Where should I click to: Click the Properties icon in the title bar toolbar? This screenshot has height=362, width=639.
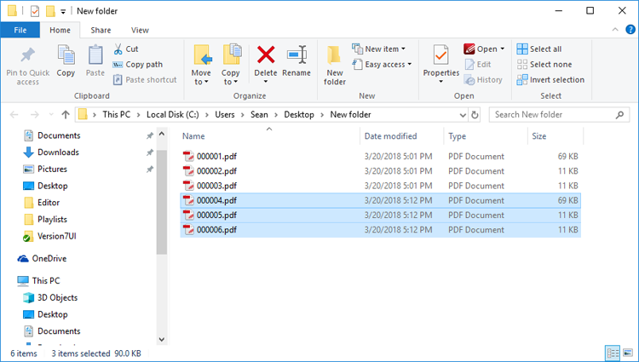coord(35,11)
